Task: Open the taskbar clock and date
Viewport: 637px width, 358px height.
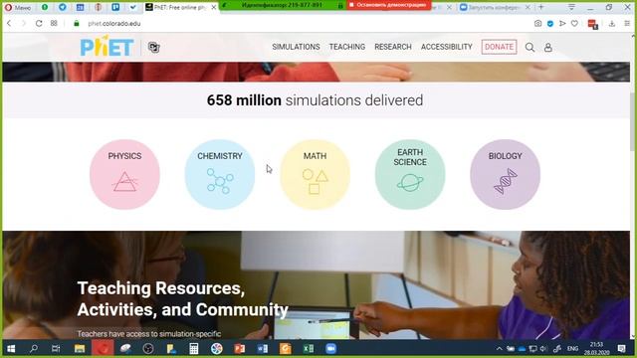Action: click(x=597, y=349)
